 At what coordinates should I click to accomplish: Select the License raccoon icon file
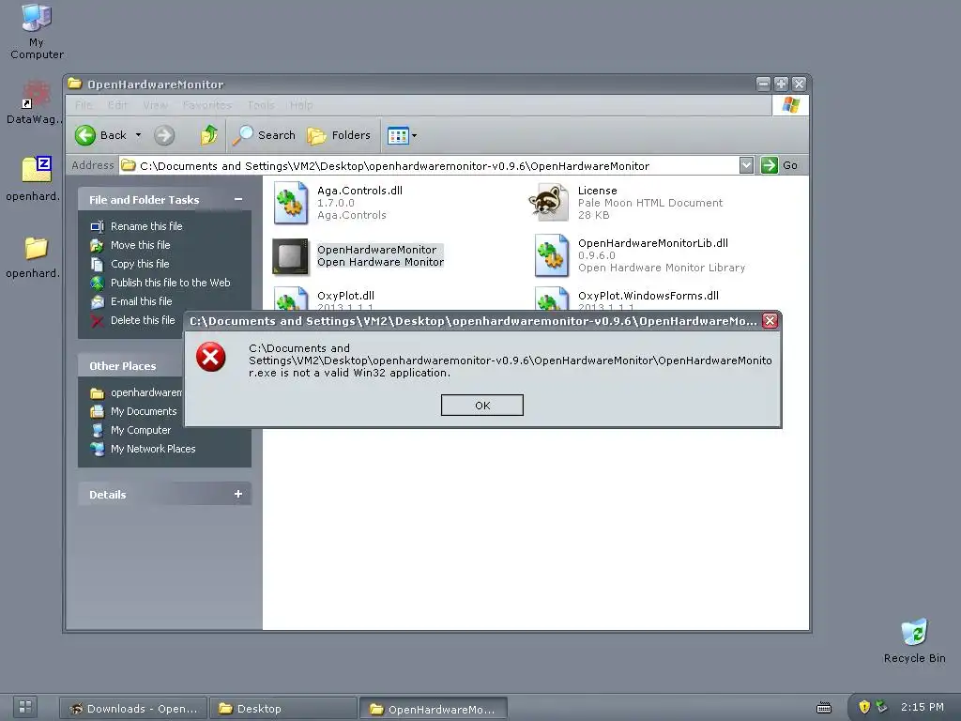pos(548,203)
